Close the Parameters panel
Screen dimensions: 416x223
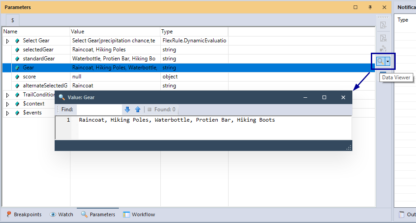click(x=384, y=7)
